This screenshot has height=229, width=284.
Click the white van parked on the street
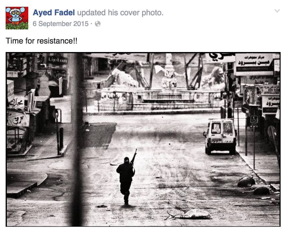coord(220,136)
